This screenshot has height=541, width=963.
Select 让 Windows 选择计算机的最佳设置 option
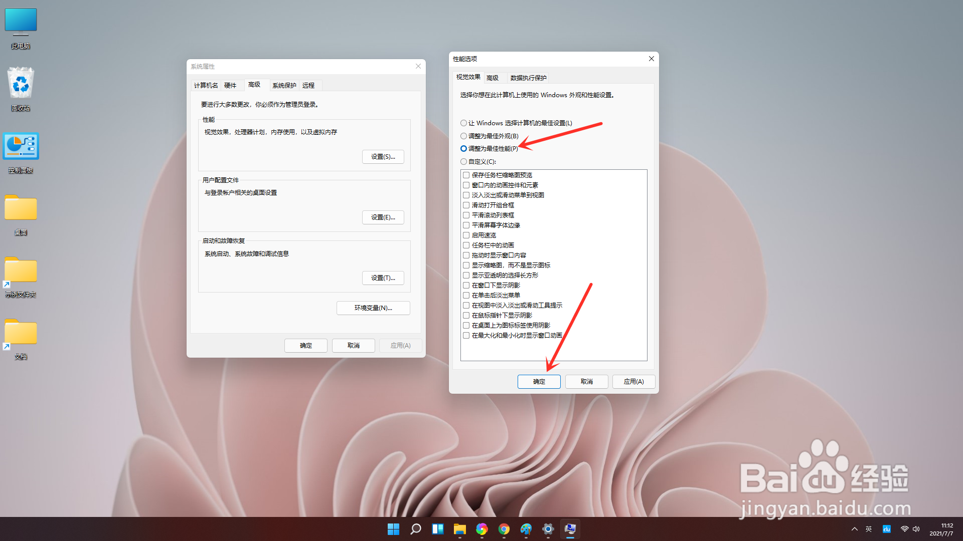(x=516, y=123)
